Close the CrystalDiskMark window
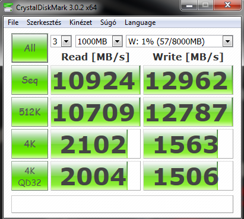244x219 pixels. [227, 5]
